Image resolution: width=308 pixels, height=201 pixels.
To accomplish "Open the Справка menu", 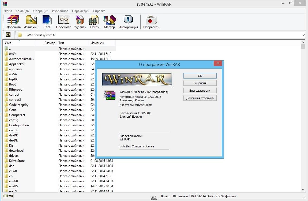I will pos(99,11).
